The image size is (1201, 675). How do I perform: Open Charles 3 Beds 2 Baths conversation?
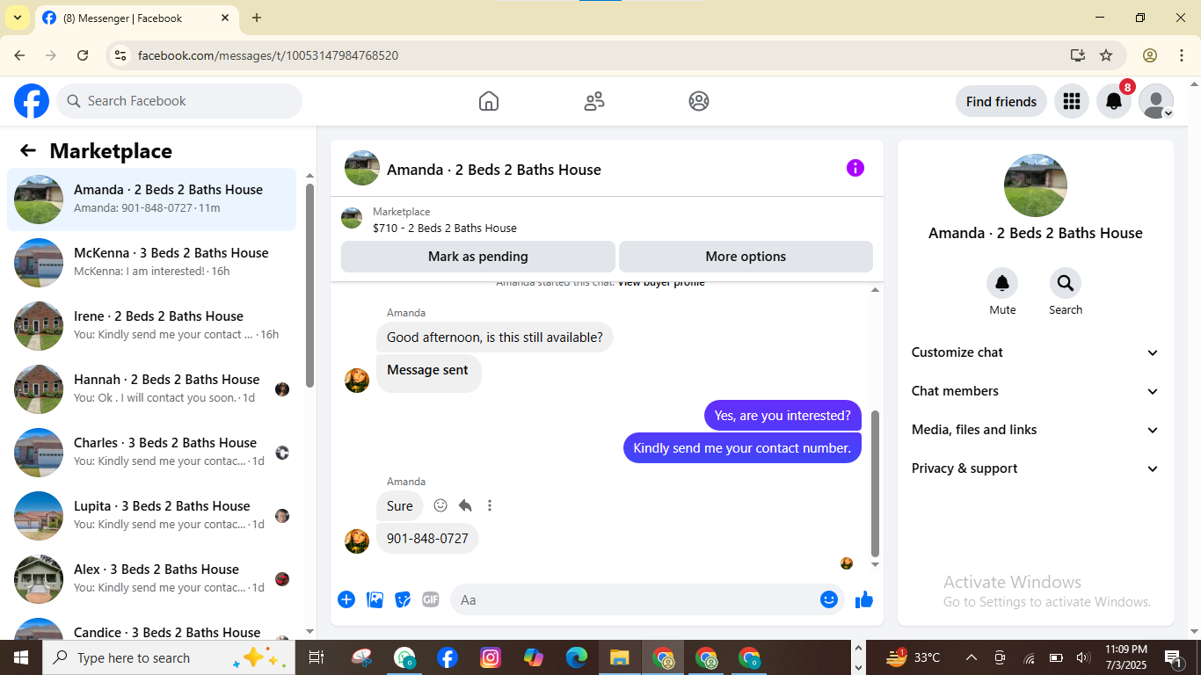pyautogui.click(x=152, y=453)
